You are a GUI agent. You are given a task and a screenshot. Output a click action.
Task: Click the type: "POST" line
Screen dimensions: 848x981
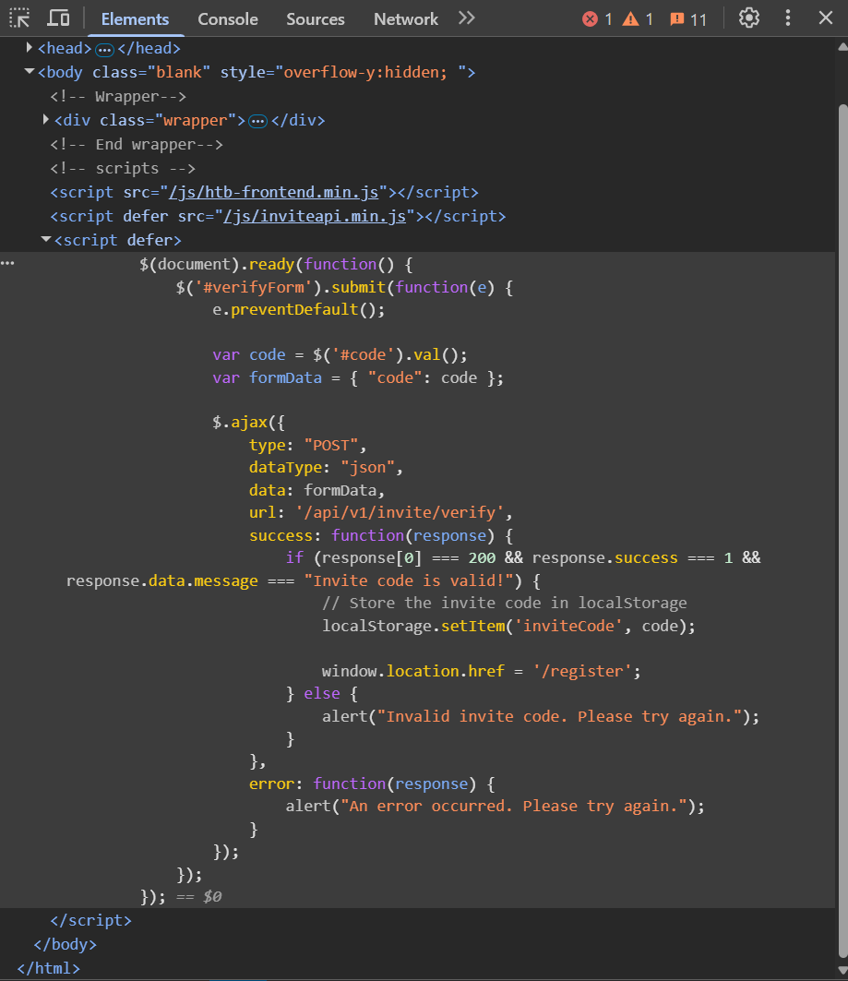click(307, 445)
